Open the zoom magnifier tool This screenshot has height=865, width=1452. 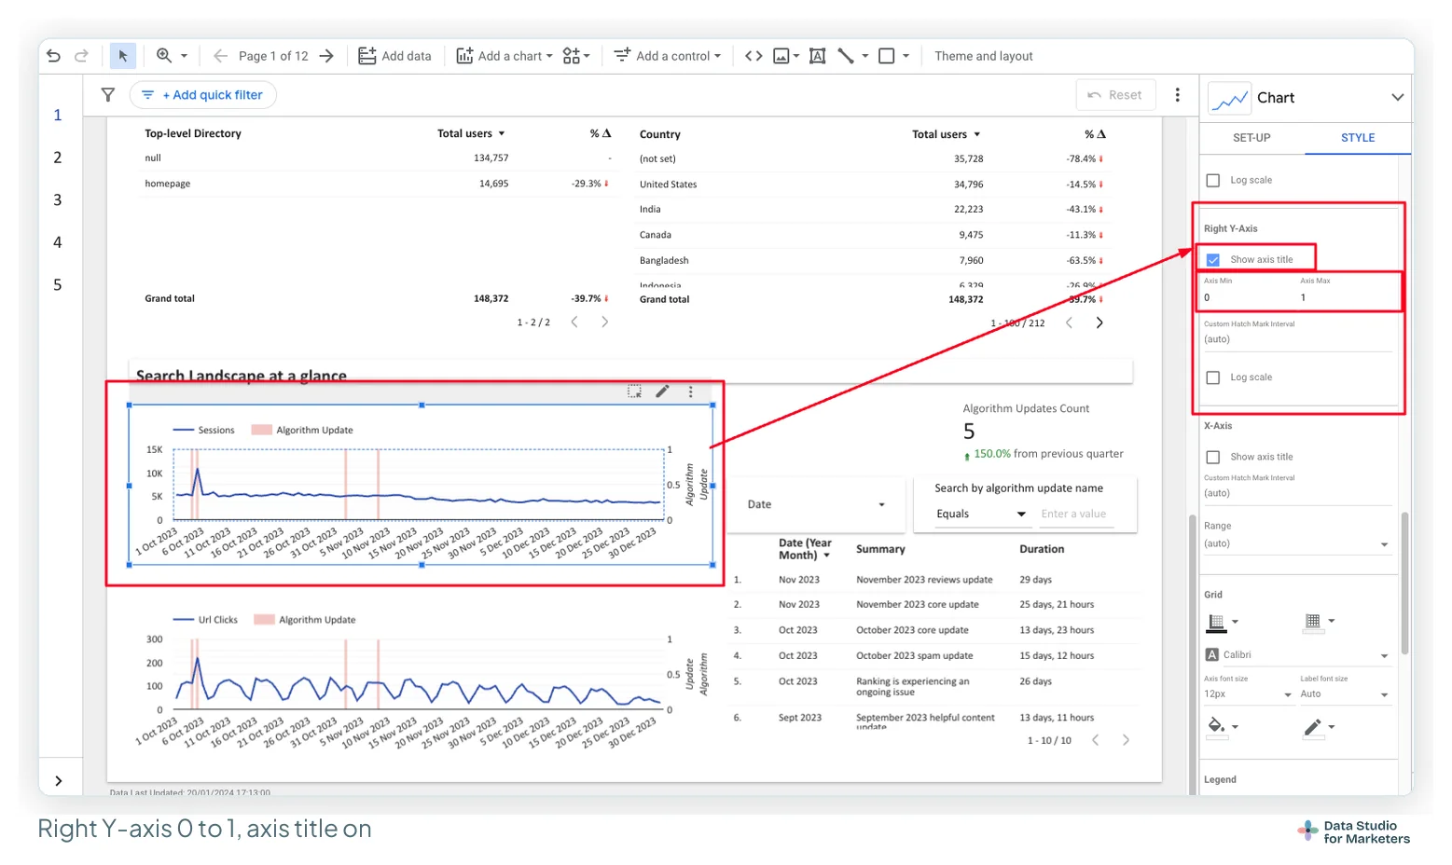(x=164, y=56)
